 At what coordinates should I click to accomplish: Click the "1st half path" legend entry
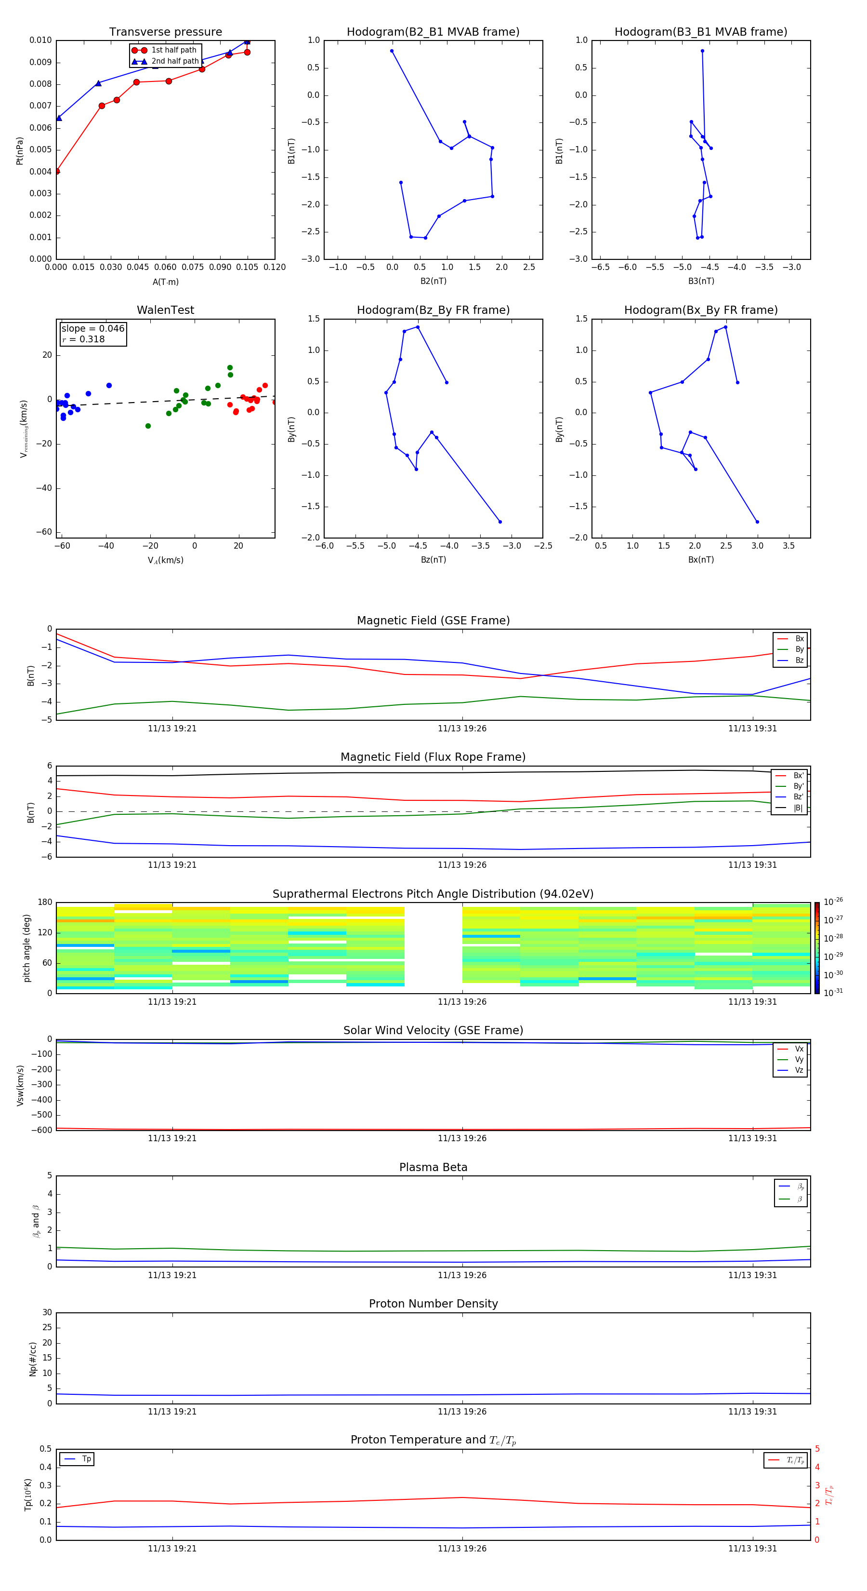pos(164,50)
